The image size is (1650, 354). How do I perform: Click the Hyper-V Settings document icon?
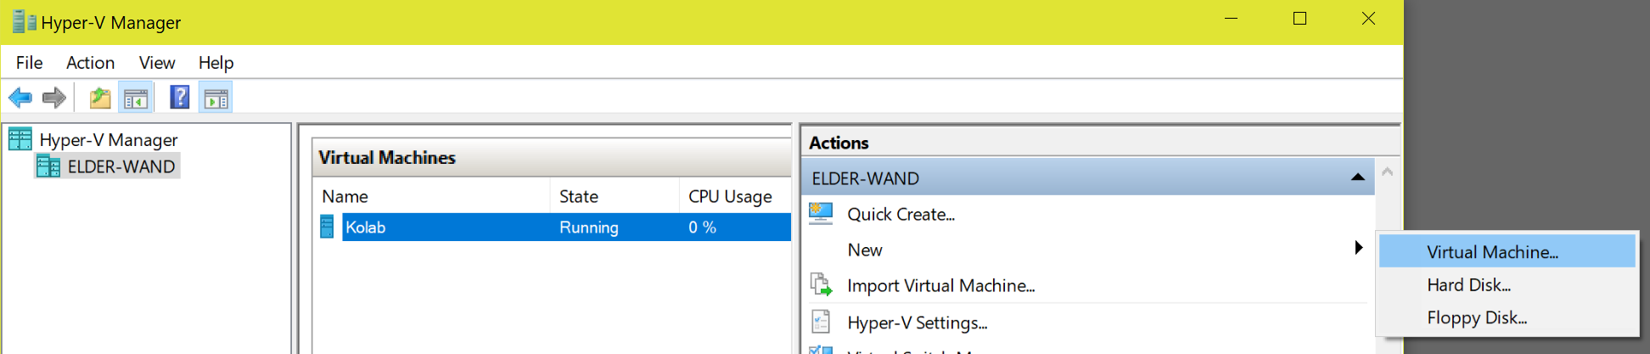pyautogui.click(x=821, y=323)
